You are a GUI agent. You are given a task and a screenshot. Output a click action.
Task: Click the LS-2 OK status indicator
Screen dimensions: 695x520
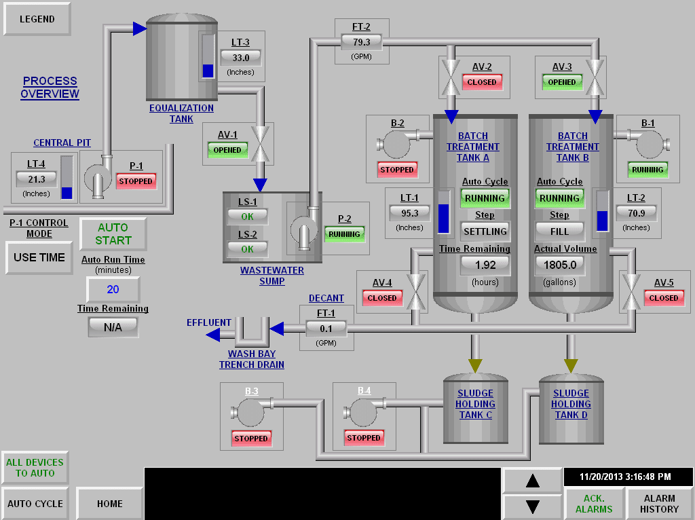[247, 249]
